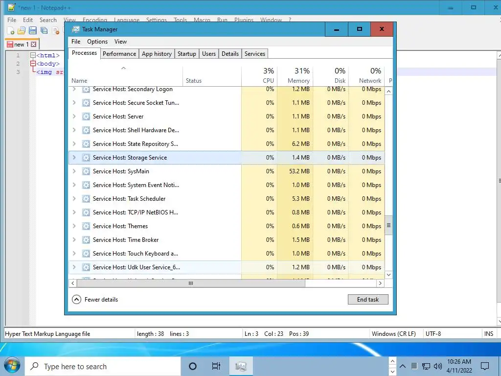Click the Notepad++ Save icon
The image size is (501, 376).
[x=33, y=31]
